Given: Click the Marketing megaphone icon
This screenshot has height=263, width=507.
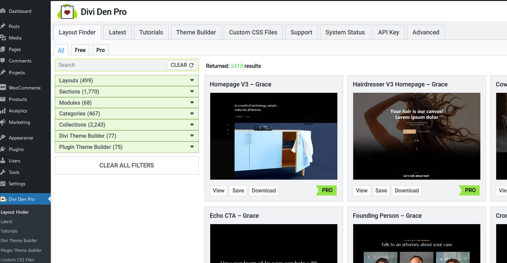Looking at the screenshot, I should 3,122.
